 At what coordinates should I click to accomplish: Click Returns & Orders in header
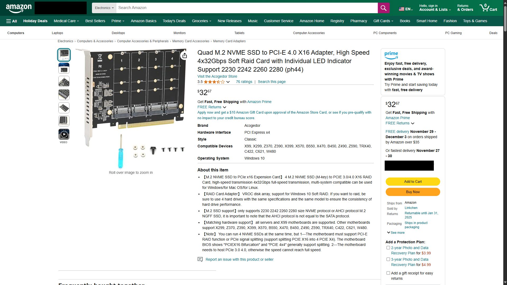point(465,8)
